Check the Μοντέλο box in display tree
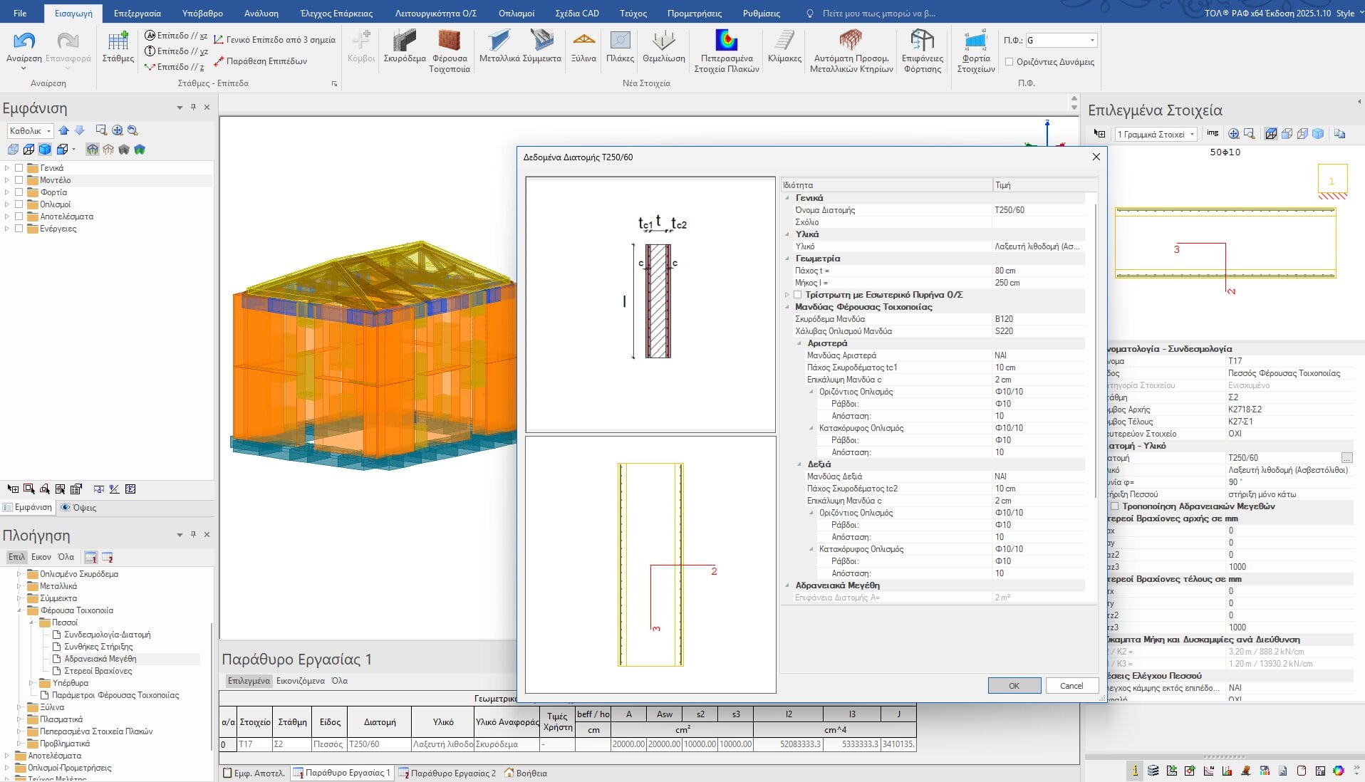The height and width of the screenshot is (782, 1365). [x=19, y=180]
